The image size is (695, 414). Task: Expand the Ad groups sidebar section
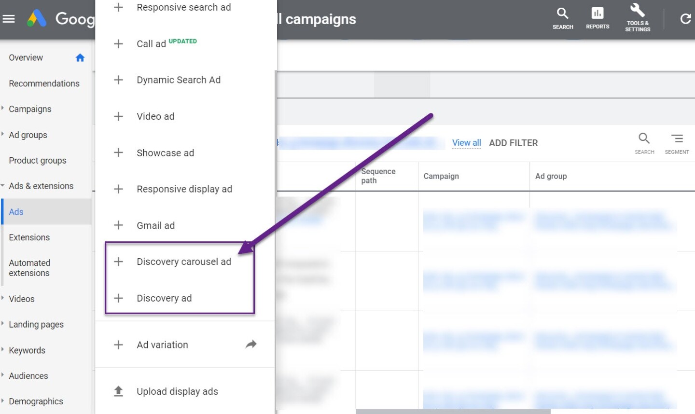pos(3,135)
